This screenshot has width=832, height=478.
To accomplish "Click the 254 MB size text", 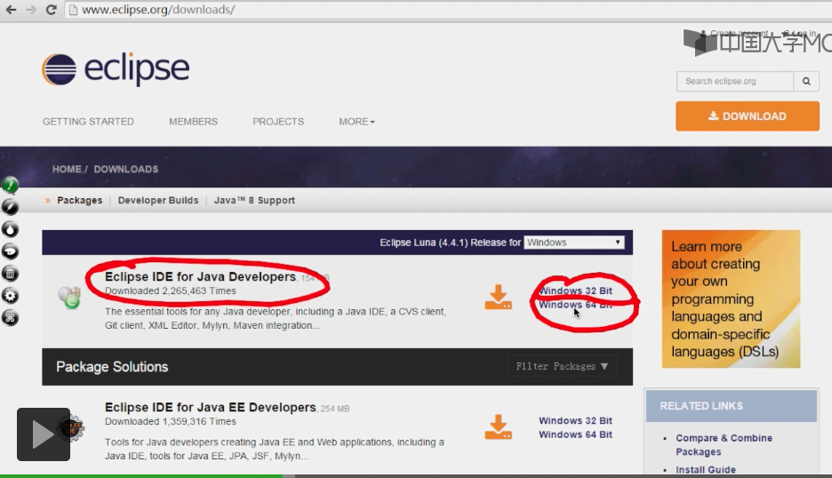I will 335,409.
